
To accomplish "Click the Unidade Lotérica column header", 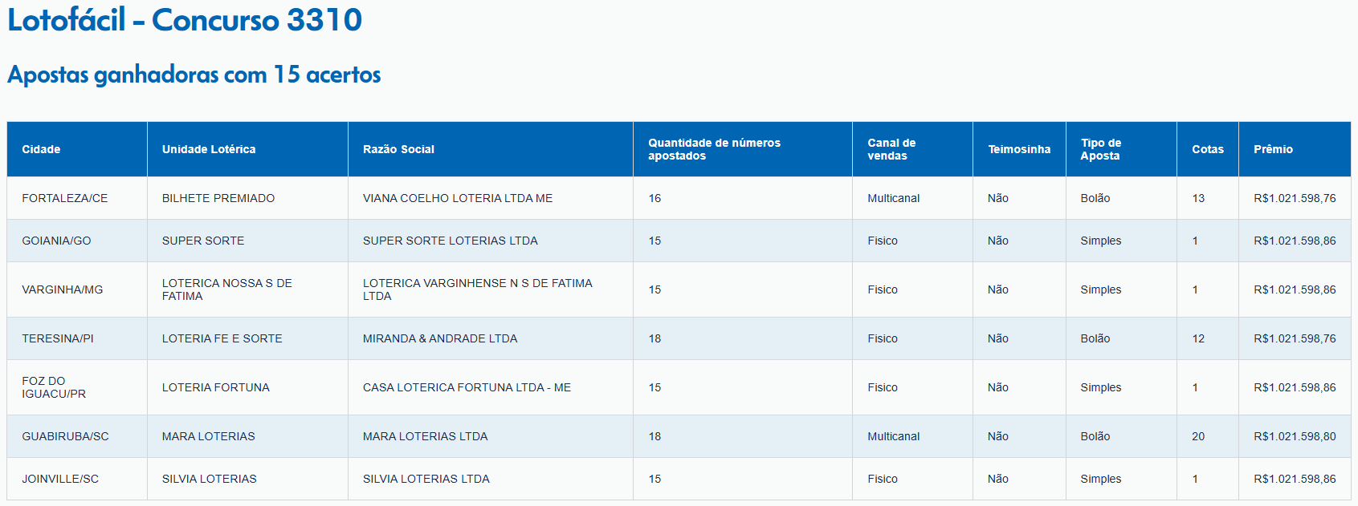I will click(x=247, y=149).
